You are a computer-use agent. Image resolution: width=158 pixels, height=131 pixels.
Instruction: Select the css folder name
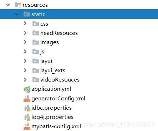pyautogui.click(x=44, y=24)
